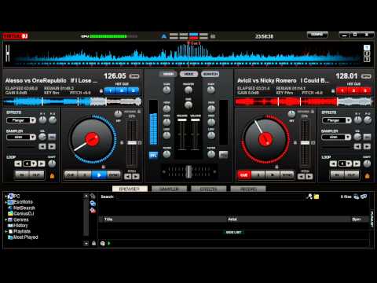This screenshot has height=283, width=377.
Task: Toggle PFL headphone cue for left channel
Action: [x=153, y=155]
